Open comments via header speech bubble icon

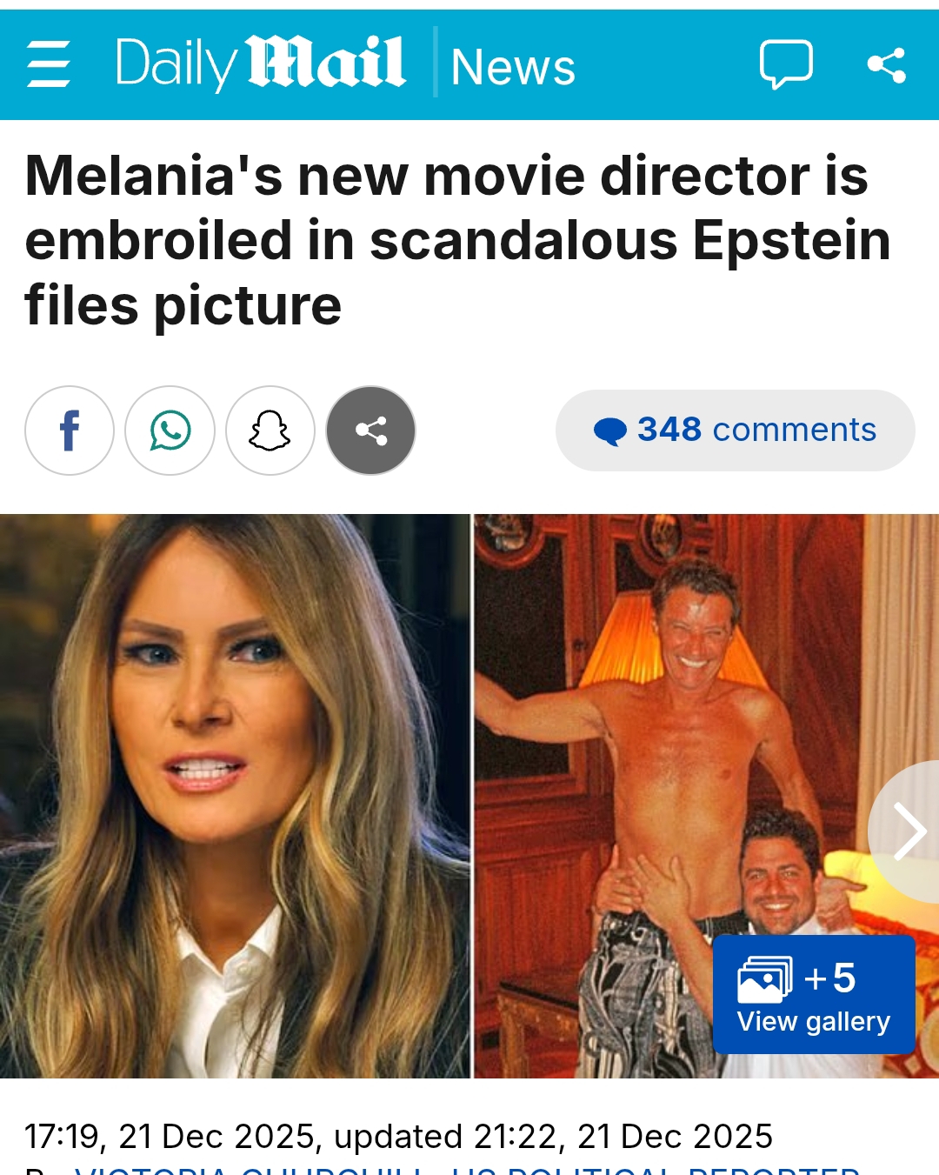click(x=786, y=64)
